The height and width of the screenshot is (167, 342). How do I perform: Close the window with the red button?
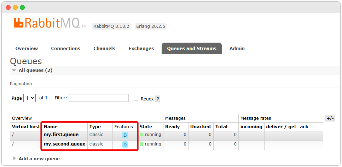[8, 8]
